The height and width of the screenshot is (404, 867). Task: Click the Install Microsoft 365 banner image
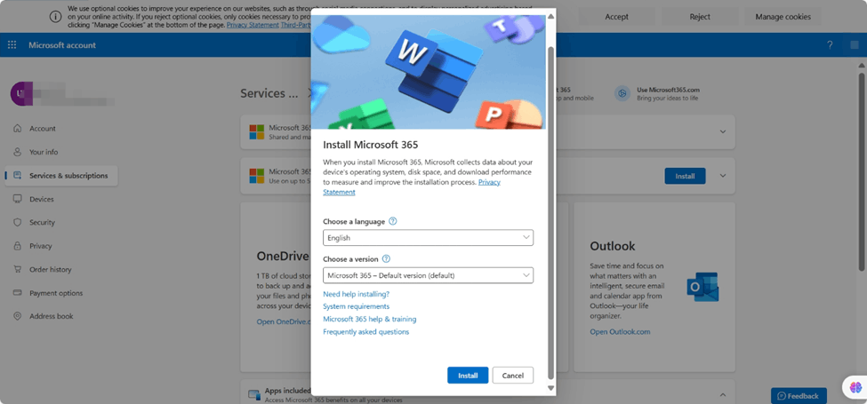[x=429, y=72]
